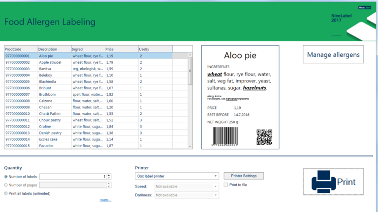Choose Print all labels (unlimited)
This screenshot has height=212, width=378.
coord(6,193)
